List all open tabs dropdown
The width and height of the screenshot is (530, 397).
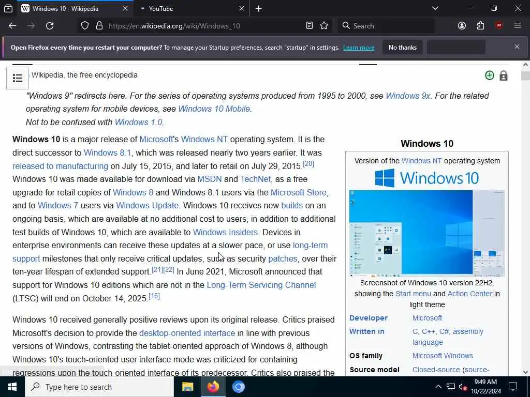(435, 8)
